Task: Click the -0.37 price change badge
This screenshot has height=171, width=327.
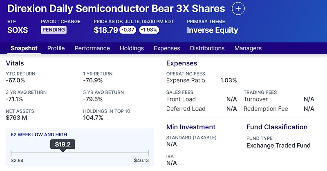Action: (x=128, y=30)
